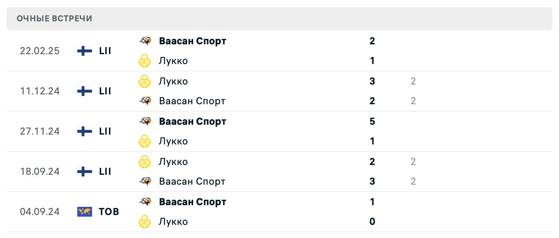The height and width of the screenshot is (238, 559).
Task: Open Лукко team in 27.11.24 match
Action: pos(173,141)
